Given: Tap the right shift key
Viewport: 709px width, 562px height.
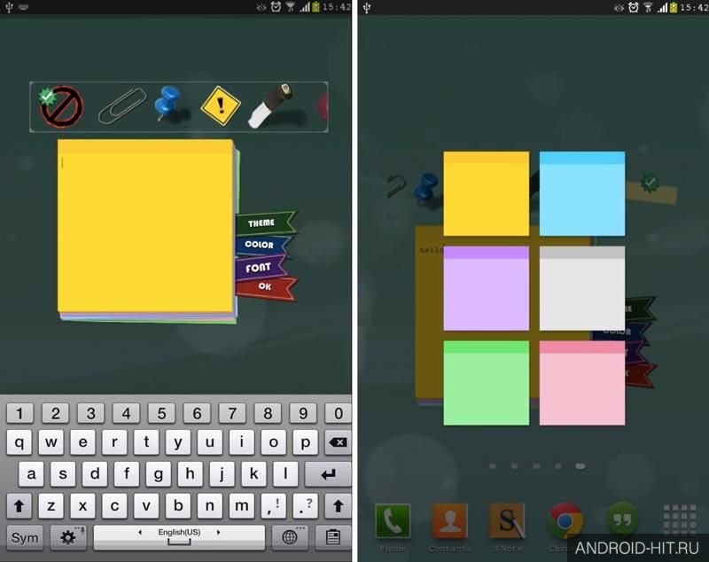Looking at the screenshot, I should (x=339, y=506).
